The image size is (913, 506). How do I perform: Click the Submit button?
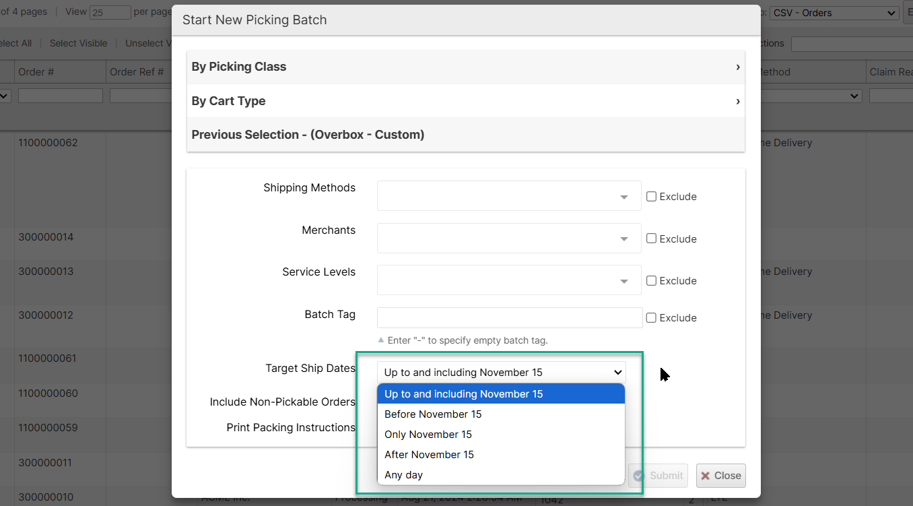658,476
